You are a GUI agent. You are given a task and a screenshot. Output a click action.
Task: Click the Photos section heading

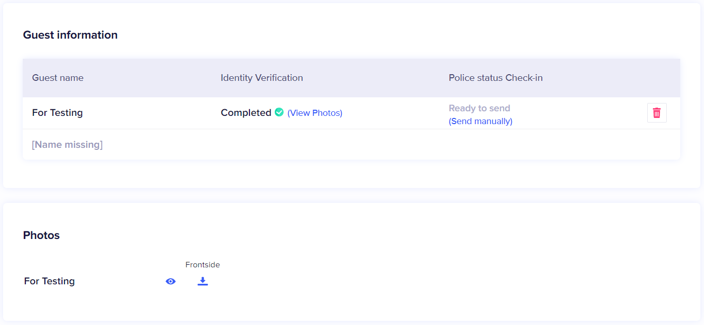click(41, 235)
